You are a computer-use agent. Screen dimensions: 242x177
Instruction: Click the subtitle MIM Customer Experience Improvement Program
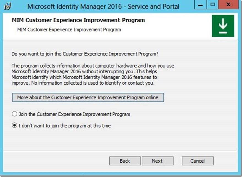click(x=69, y=29)
